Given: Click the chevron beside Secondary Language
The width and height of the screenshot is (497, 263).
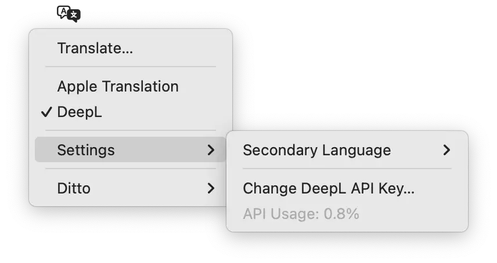Looking at the screenshot, I should (446, 151).
